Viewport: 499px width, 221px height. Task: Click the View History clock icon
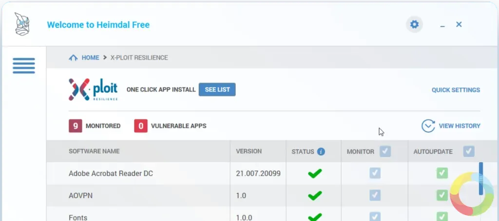pyautogui.click(x=428, y=126)
